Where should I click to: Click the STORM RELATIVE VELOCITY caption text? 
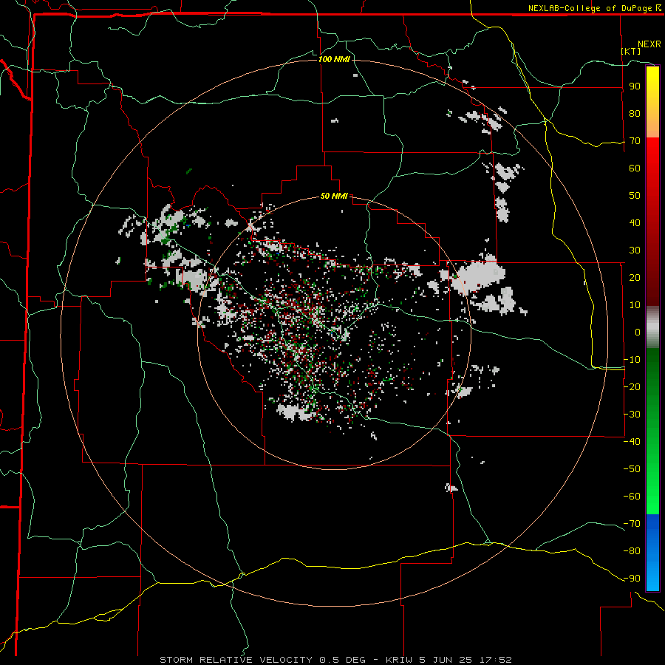[x=236, y=660]
